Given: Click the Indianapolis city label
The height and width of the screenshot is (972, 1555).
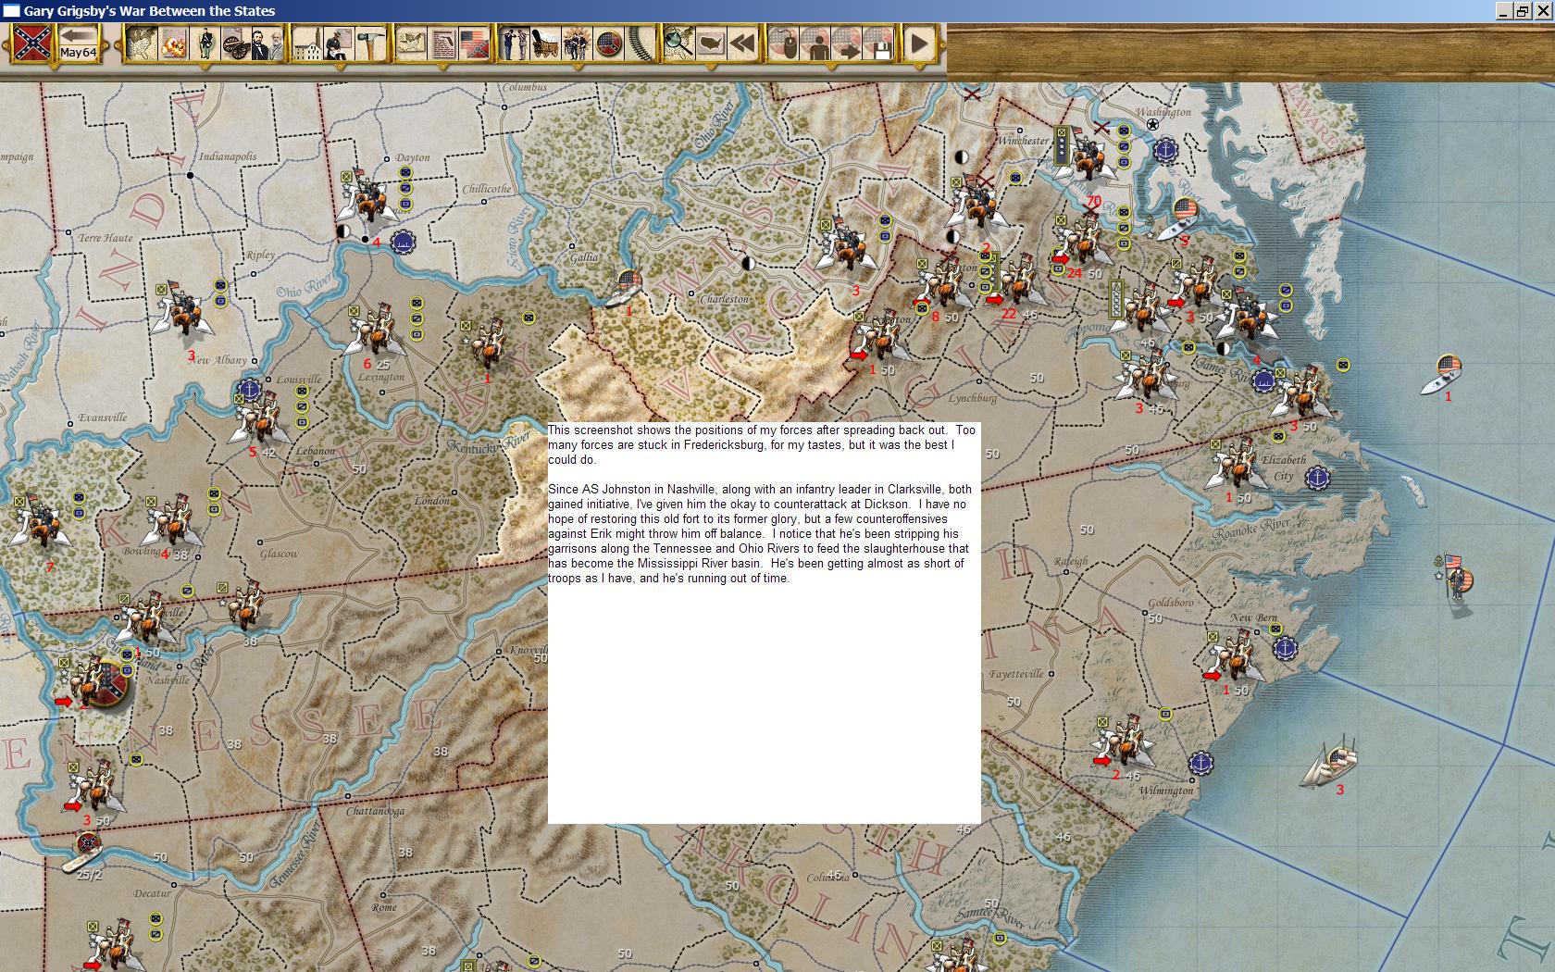Looking at the screenshot, I should click(x=227, y=156).
